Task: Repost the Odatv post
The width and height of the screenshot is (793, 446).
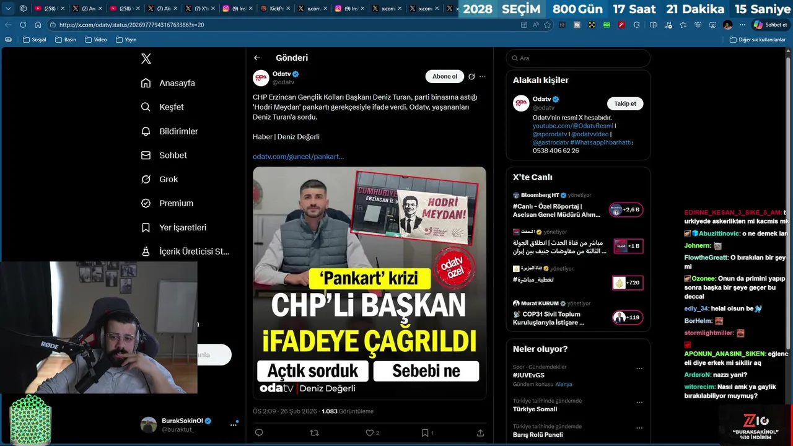Action: [314, 433]
